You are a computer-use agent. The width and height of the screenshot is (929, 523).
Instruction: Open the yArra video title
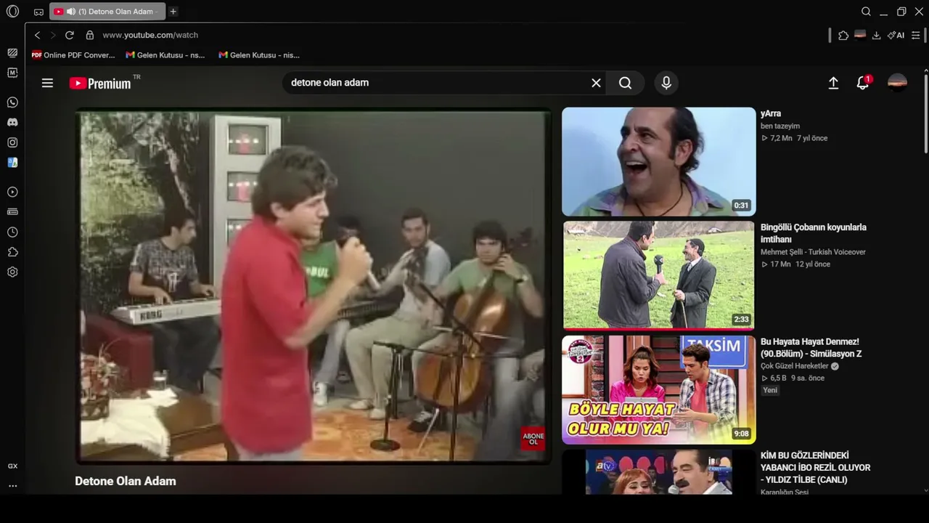771,113
